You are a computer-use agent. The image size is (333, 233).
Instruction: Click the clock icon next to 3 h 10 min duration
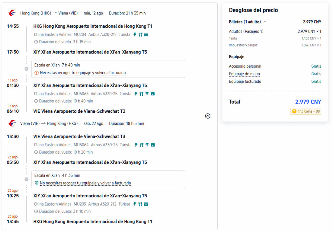[x=36, y=211]
